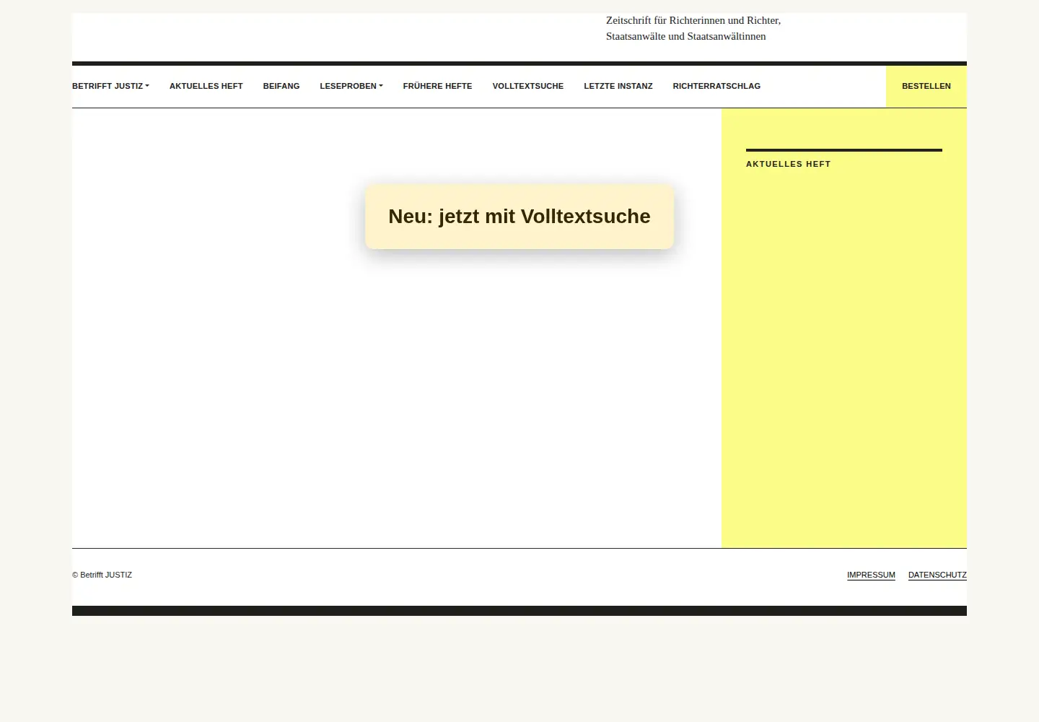The height and width of the screenshot is (722, 1039).
Task: Select the sidebar heading 'Aktuelles Heft'
Action: (789, 164)
